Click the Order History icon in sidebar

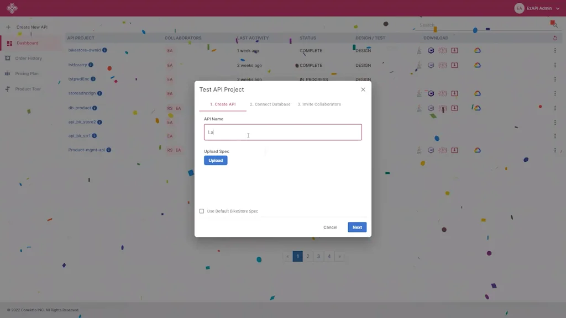click(x=8, y=58)
